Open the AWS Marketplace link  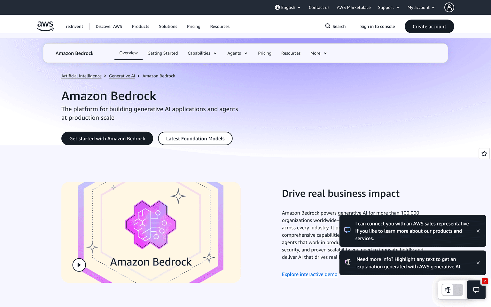point(354,7)
